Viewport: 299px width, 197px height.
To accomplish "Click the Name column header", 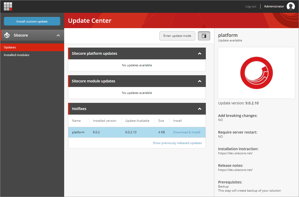I will pyautogui.click(x=76, y=121).
